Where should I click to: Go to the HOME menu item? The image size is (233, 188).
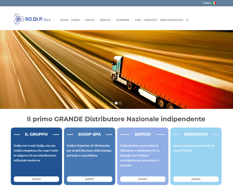(64, 20)
